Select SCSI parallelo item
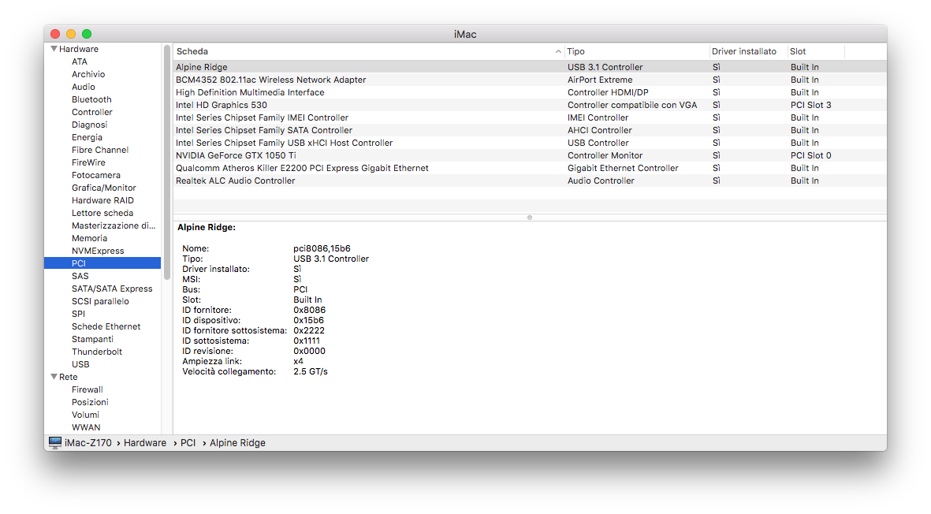931x514 pixels. [x=100, y=301]
